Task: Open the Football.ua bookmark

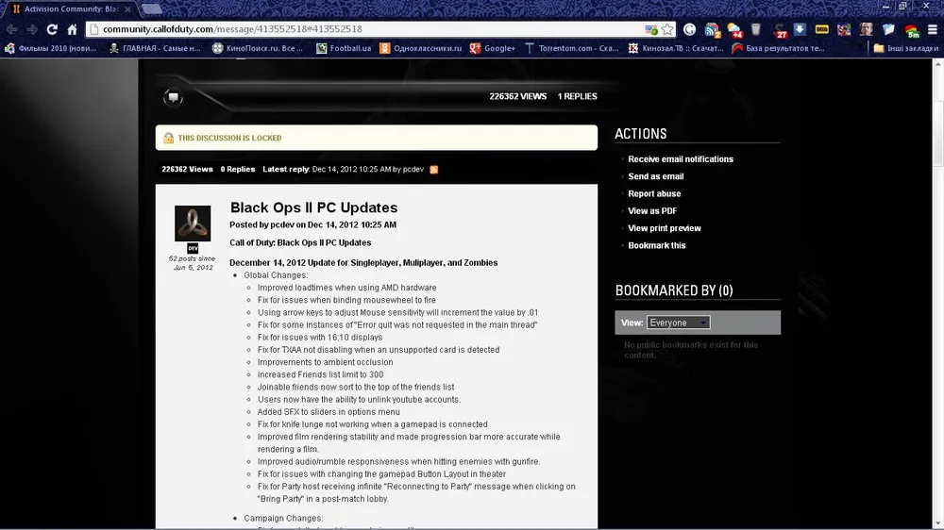Action: 344,48
